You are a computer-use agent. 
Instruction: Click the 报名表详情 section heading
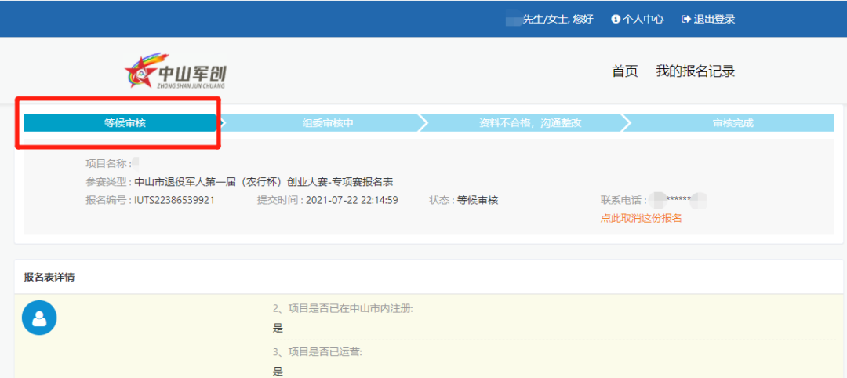pos(49,277)
